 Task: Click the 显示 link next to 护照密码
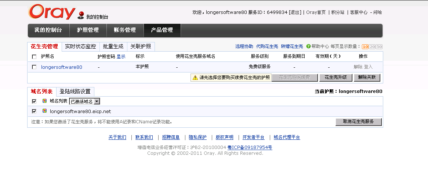coord(121,57)
